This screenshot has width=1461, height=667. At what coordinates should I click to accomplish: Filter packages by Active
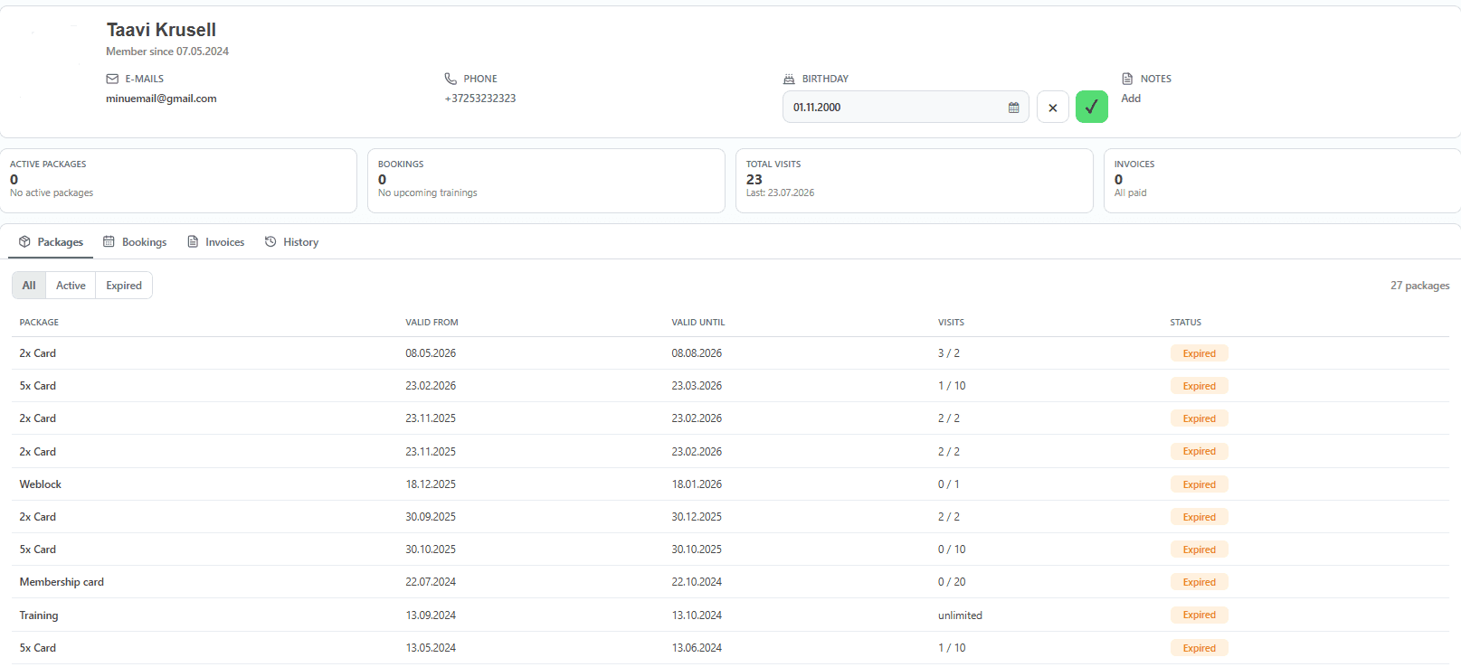71,286
